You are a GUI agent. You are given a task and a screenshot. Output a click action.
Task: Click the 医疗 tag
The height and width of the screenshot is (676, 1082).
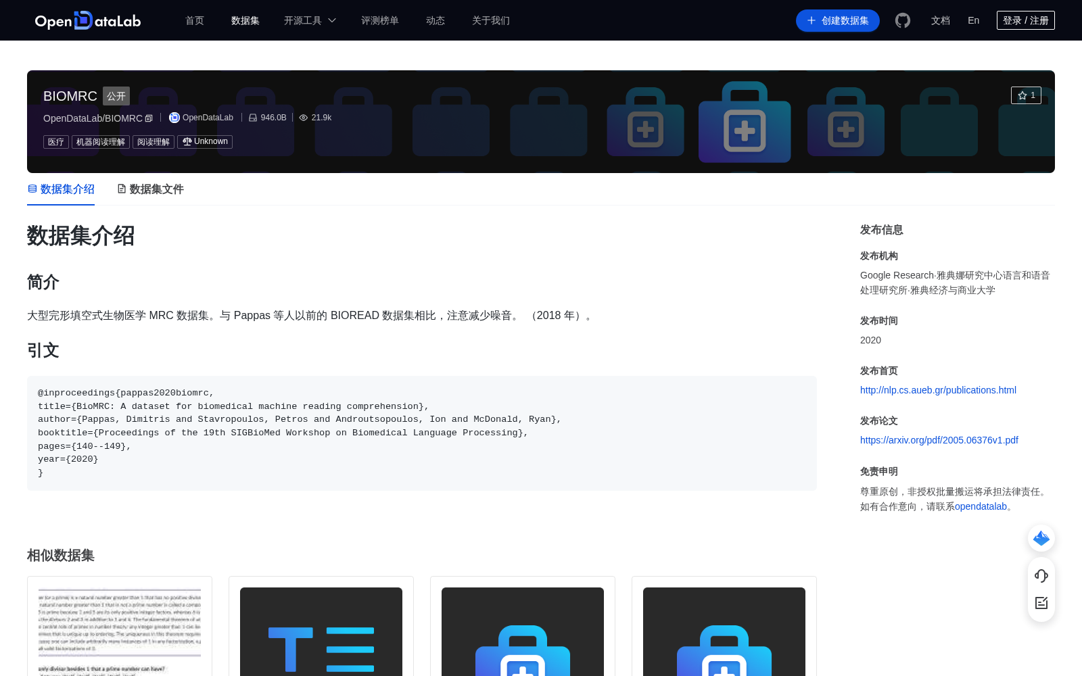pos(56,142)
